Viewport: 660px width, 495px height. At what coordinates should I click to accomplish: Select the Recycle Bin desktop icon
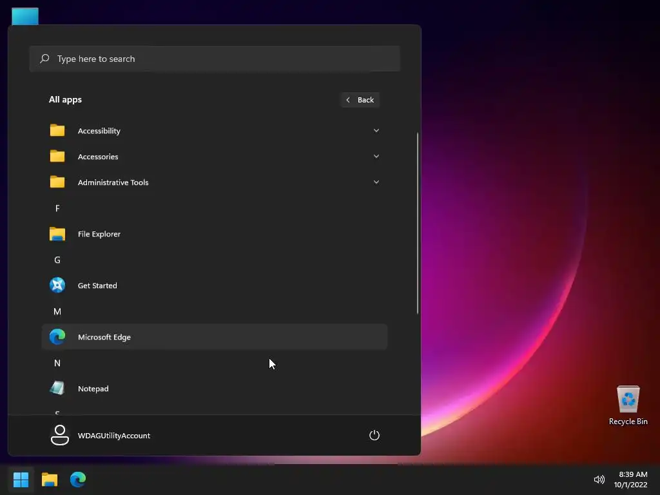click(x=628, y=405)
